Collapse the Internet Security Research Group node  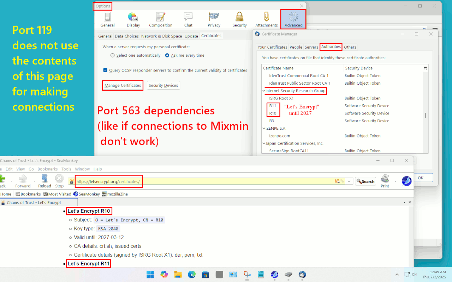(x=264, y=91)
